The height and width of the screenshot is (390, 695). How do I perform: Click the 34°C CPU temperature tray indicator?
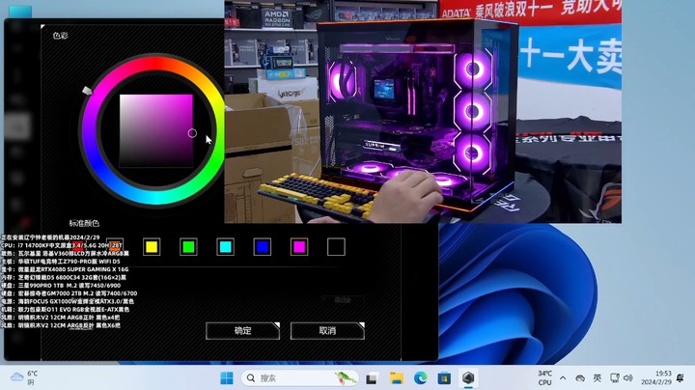click(544, 378)
